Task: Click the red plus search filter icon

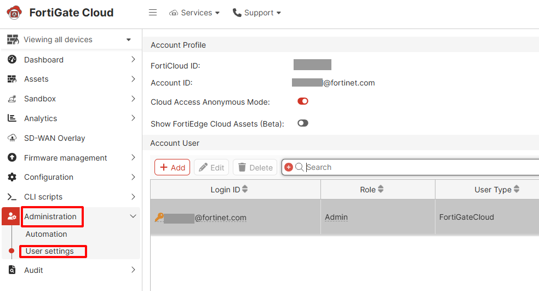Action: [289, 168]
